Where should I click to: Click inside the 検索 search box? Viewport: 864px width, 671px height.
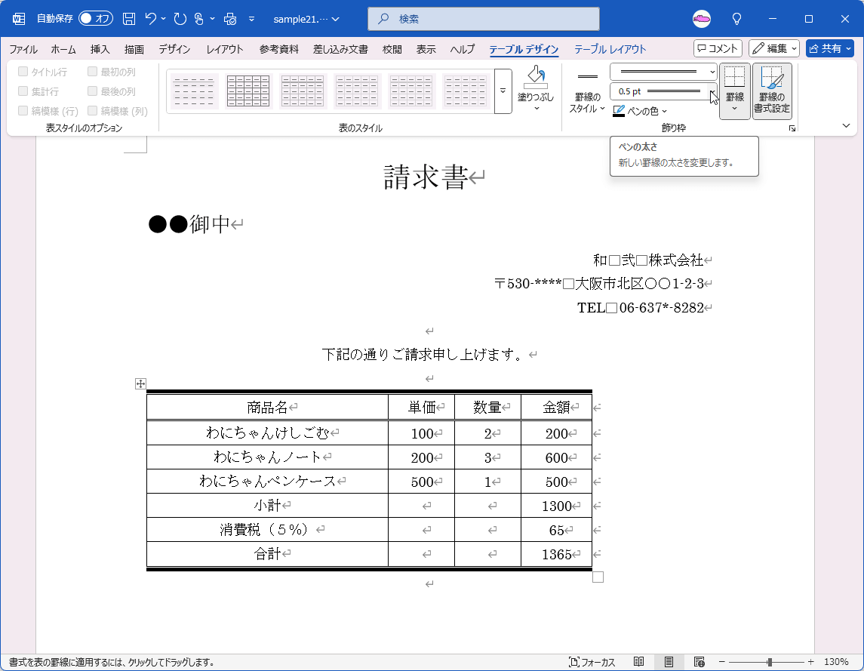[483, 18]
